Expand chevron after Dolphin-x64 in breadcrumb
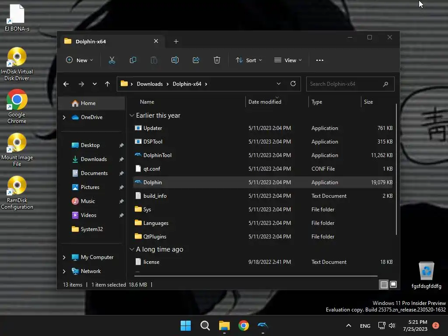Screen dimensions: 448x336 (x=206, y=84)
